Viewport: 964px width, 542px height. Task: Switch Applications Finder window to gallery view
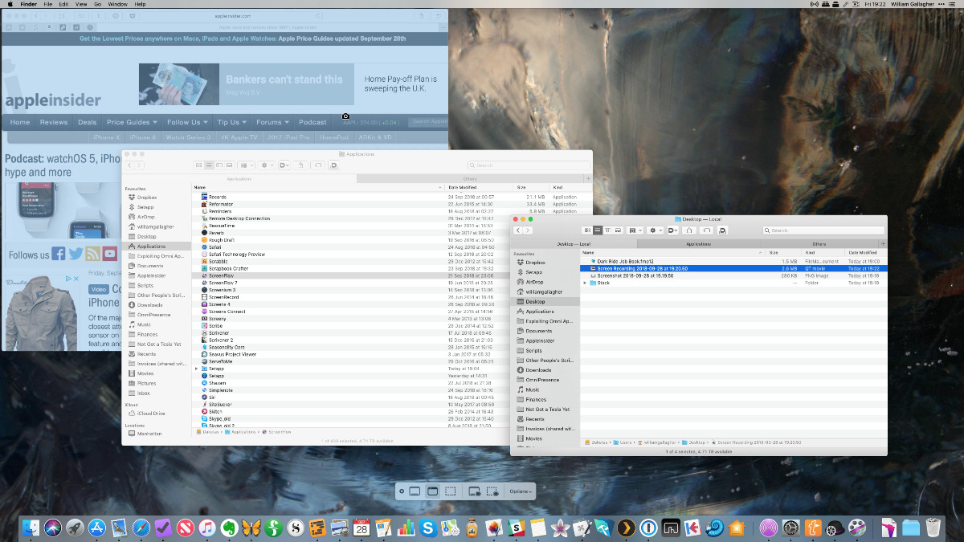point(228,165)
